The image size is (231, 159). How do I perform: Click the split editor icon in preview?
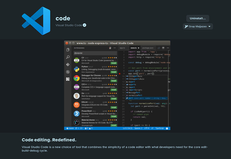(x=163, y=48)
